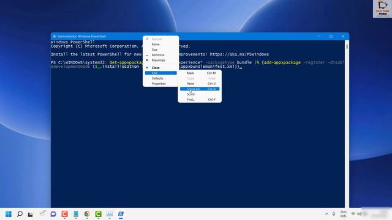The image size is (392, 220).
Task: Select Maximize in the system menu
Action: [x=160, y=60]
